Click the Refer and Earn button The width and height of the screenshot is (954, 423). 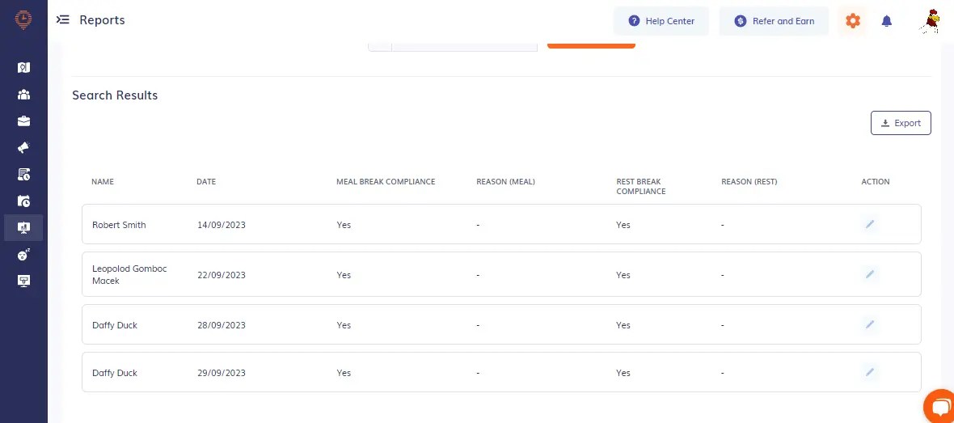tap(774, 21)
